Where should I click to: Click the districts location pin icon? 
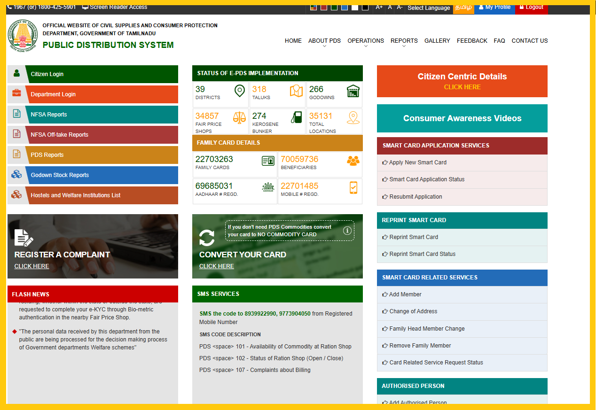[240, 91]
